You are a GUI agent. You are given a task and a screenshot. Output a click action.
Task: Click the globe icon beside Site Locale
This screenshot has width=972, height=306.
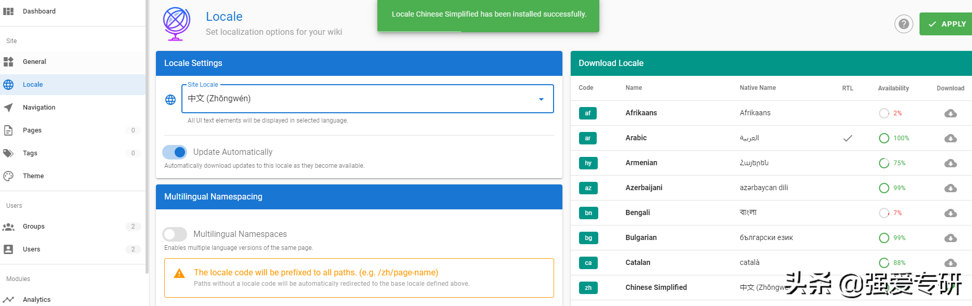click(x=170, y=100)
